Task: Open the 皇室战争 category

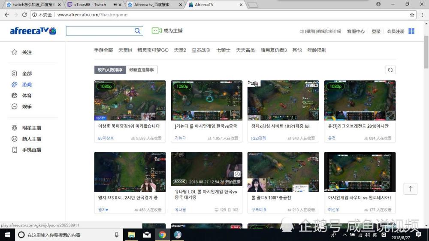Action: (x=201, y=50)
